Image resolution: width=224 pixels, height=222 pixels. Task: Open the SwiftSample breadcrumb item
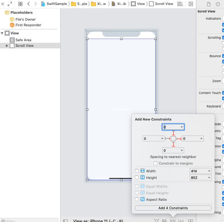(x=54, y=4)
